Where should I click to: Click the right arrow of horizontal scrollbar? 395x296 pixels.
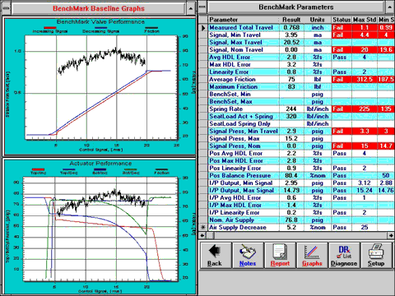tap(391, 235)
